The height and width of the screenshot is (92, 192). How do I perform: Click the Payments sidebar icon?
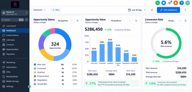tap(4, 54)
